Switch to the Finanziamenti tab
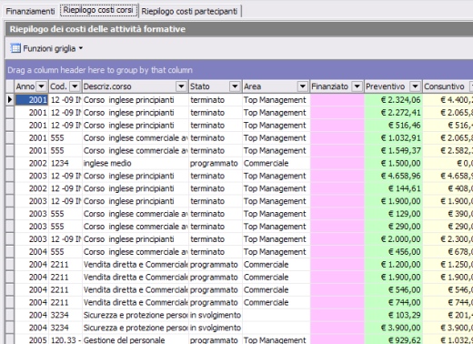 pyautogui.click(x=30, y=11)
